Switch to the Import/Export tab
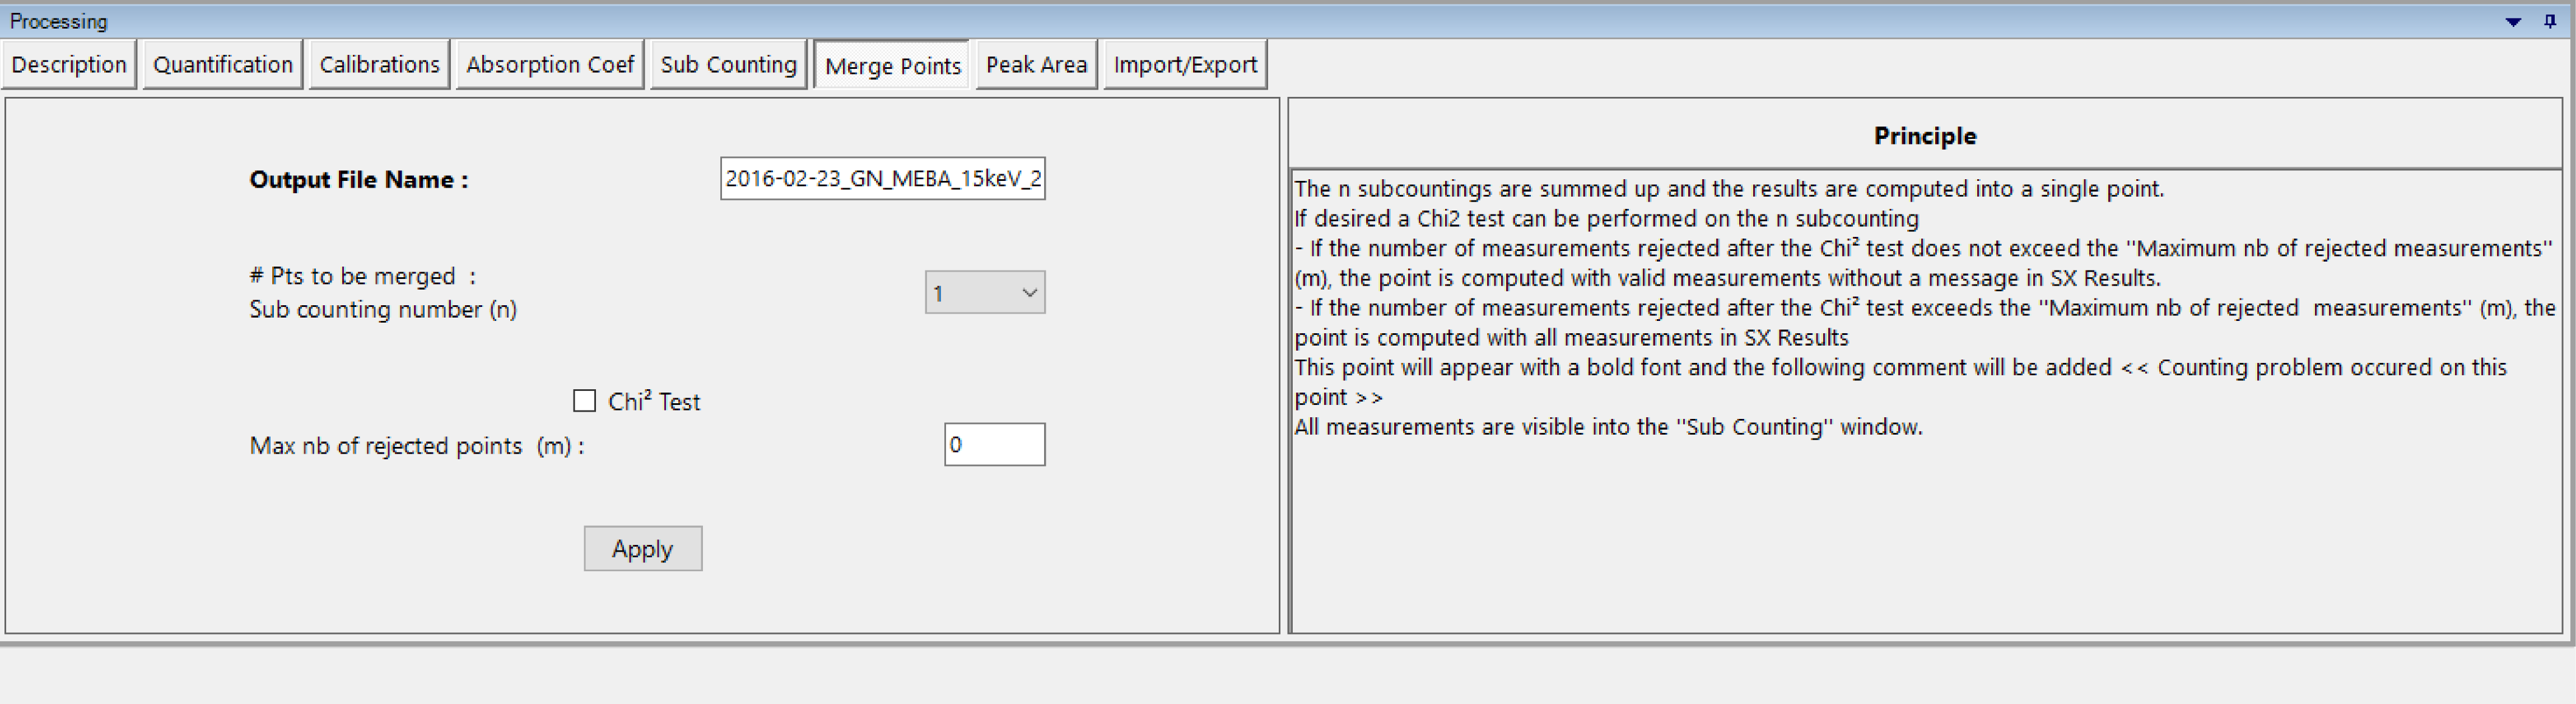Screen dimensions: 2576x704 pos(1185,65)
